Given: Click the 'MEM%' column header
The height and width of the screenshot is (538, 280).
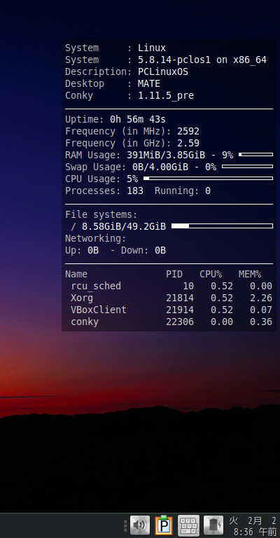Looking at the screenshot, I should [x=250, y=274].
